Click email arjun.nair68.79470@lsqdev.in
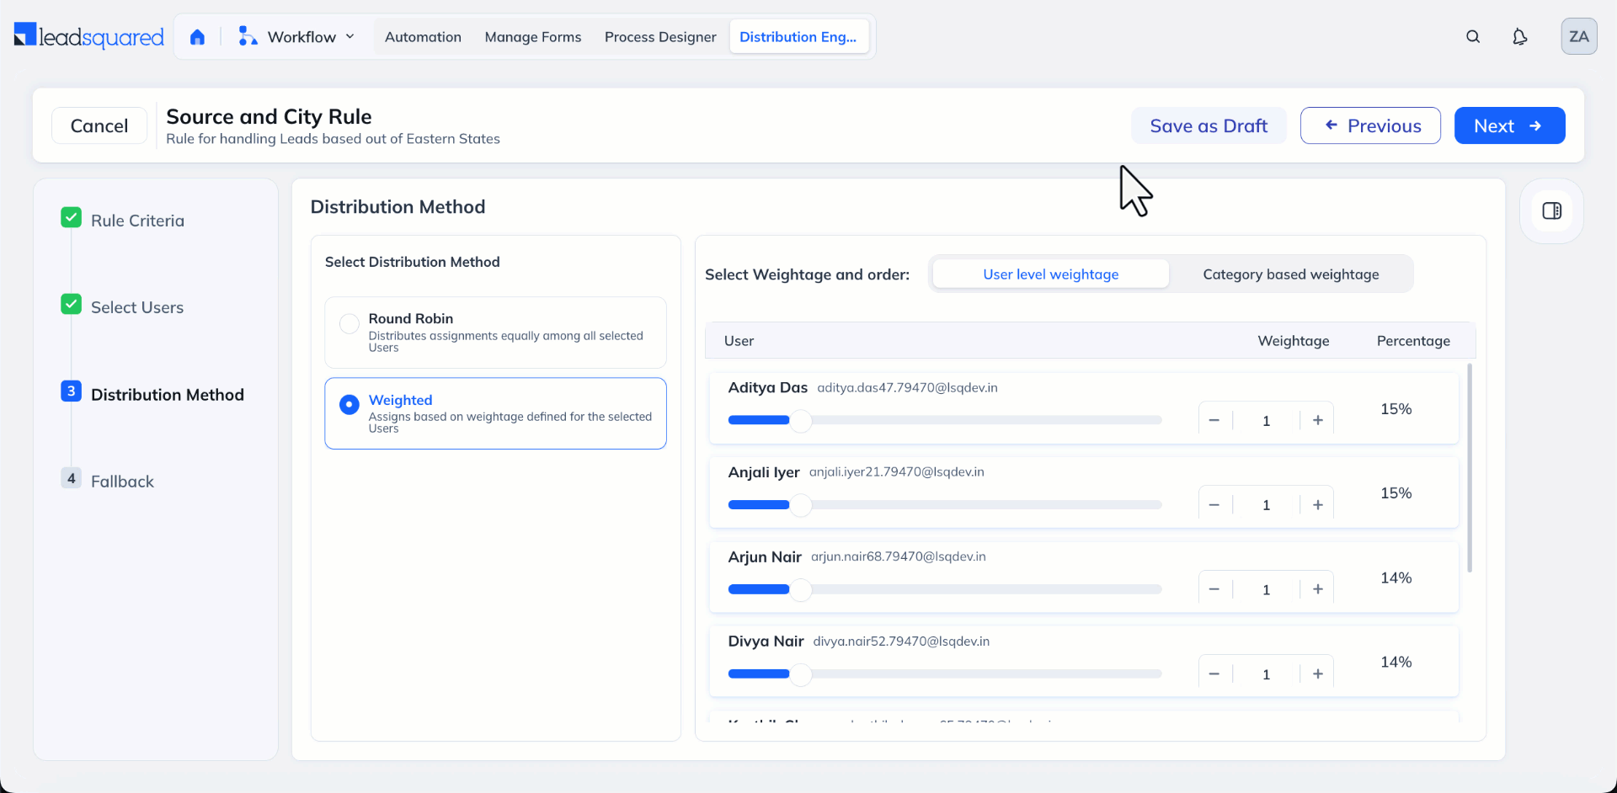 point(898,556)
